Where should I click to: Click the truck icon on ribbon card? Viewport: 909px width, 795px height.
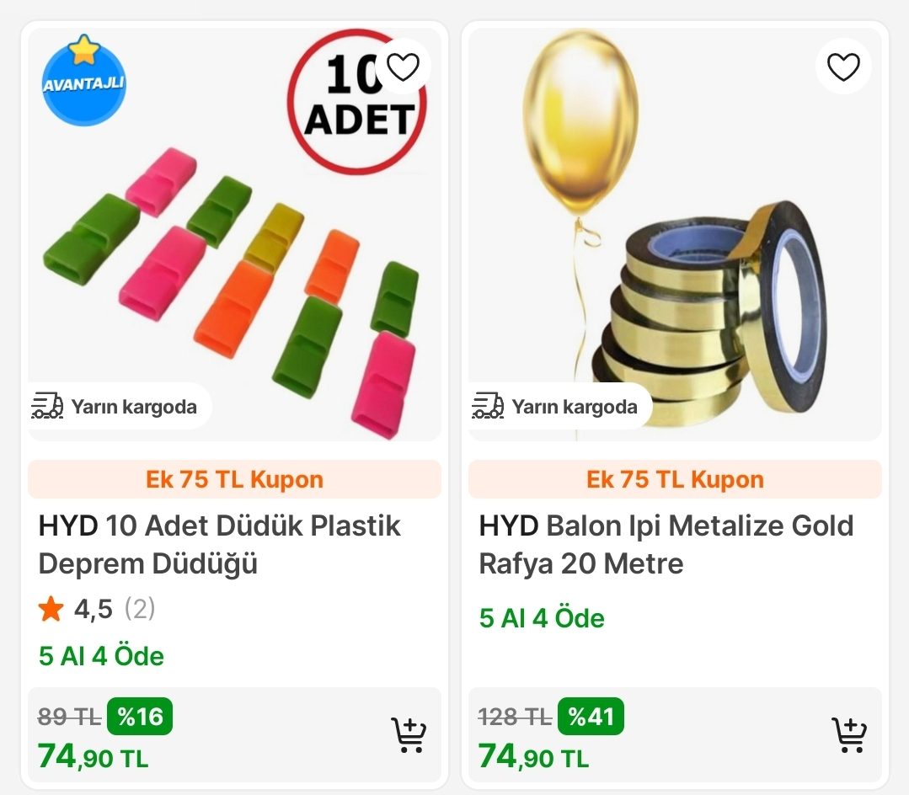pyautogui.click(x=488, y=406)
